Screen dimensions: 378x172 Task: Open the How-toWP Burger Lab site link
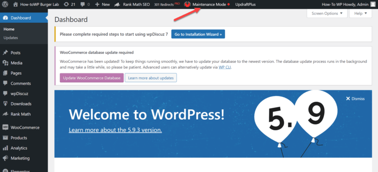point(36,4)
